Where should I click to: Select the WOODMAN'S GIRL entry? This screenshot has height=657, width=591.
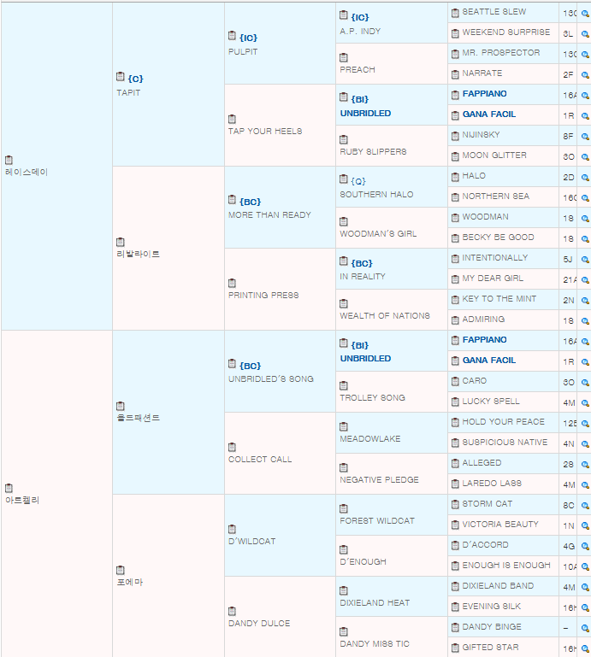coord(378,234)
